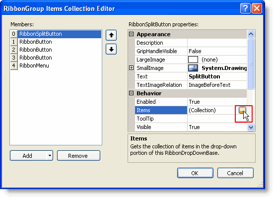Screen dimensions: 273x197
Task: Click the (Collection) value
Action: (202, 110)
